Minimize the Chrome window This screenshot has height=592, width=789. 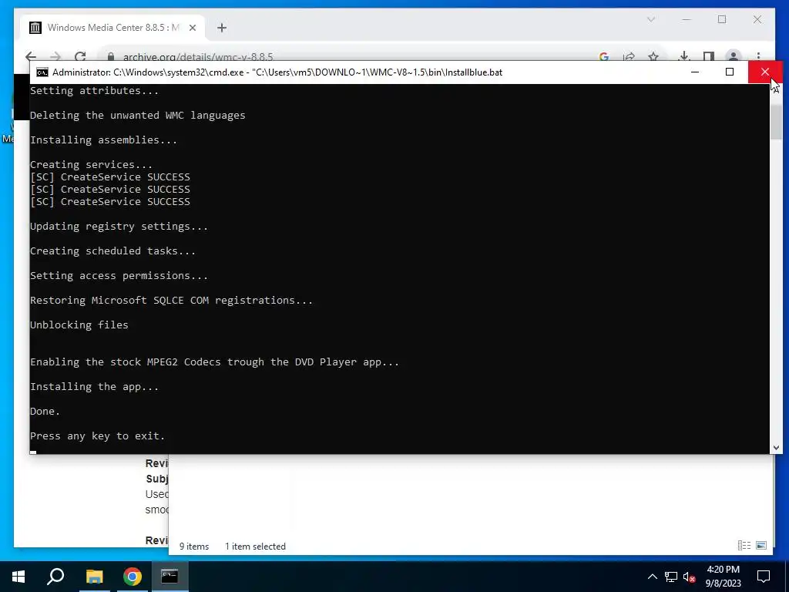(x=687, y=19)
